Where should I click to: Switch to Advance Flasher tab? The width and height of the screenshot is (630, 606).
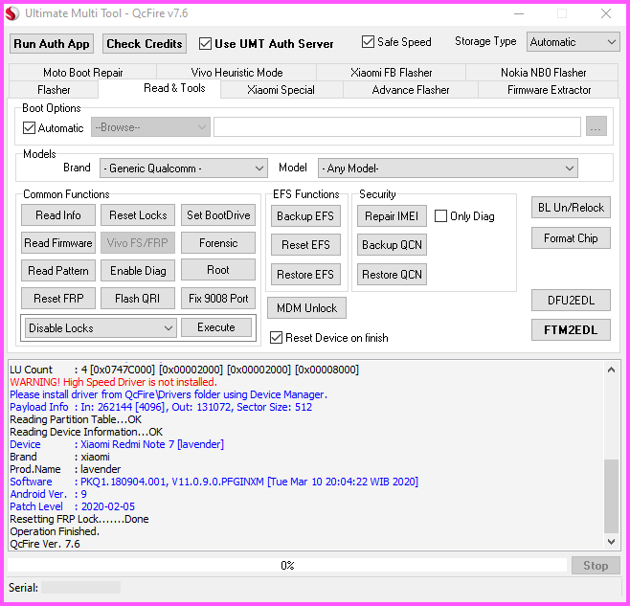(x=410, y=90)
